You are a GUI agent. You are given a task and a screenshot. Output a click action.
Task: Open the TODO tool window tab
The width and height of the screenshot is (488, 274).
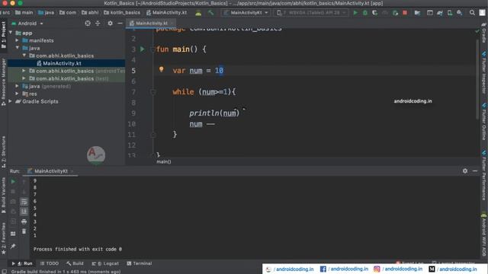[49, 263]
